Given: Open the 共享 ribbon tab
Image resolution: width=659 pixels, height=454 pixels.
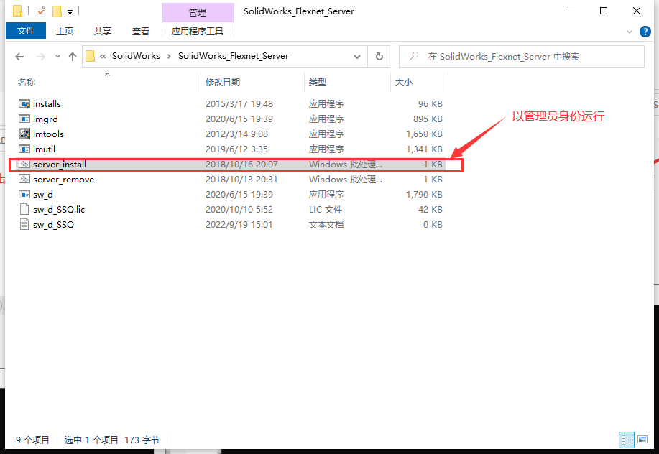Looking at the screenshot, I should tap(103, 31).
